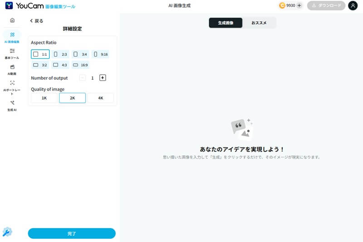
Task: Click the empty state illustration
Action: pyautogui.click(x=242, y=129)
